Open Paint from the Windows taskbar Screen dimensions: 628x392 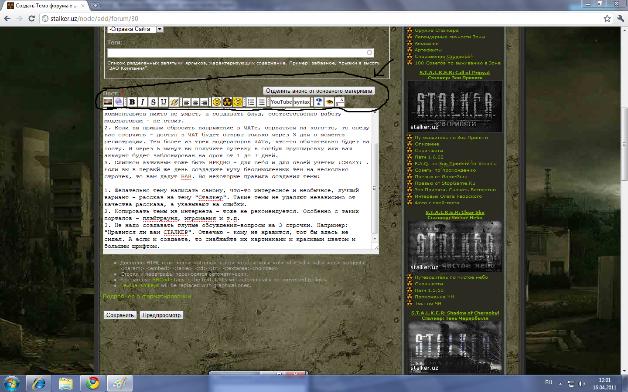(119, 383)
